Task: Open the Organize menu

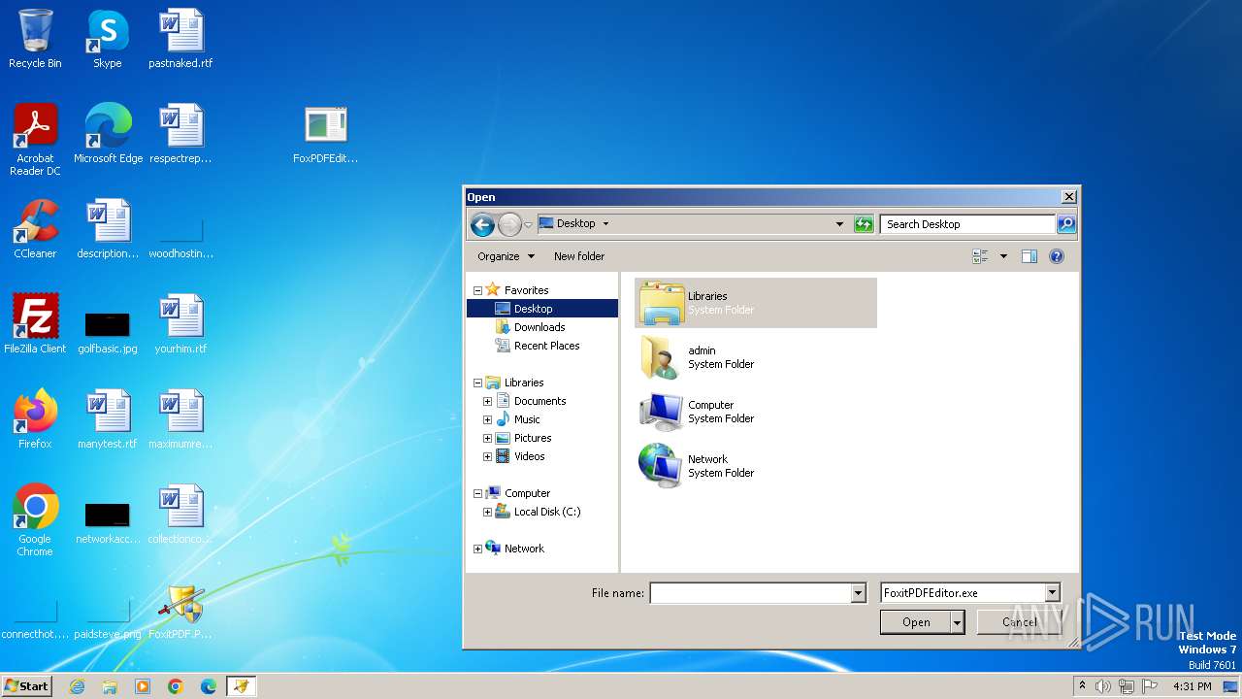Action: 506,256
